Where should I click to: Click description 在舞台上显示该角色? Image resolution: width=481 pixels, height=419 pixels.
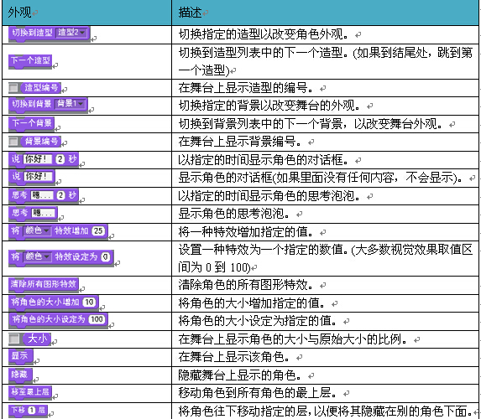coord(234,357)
